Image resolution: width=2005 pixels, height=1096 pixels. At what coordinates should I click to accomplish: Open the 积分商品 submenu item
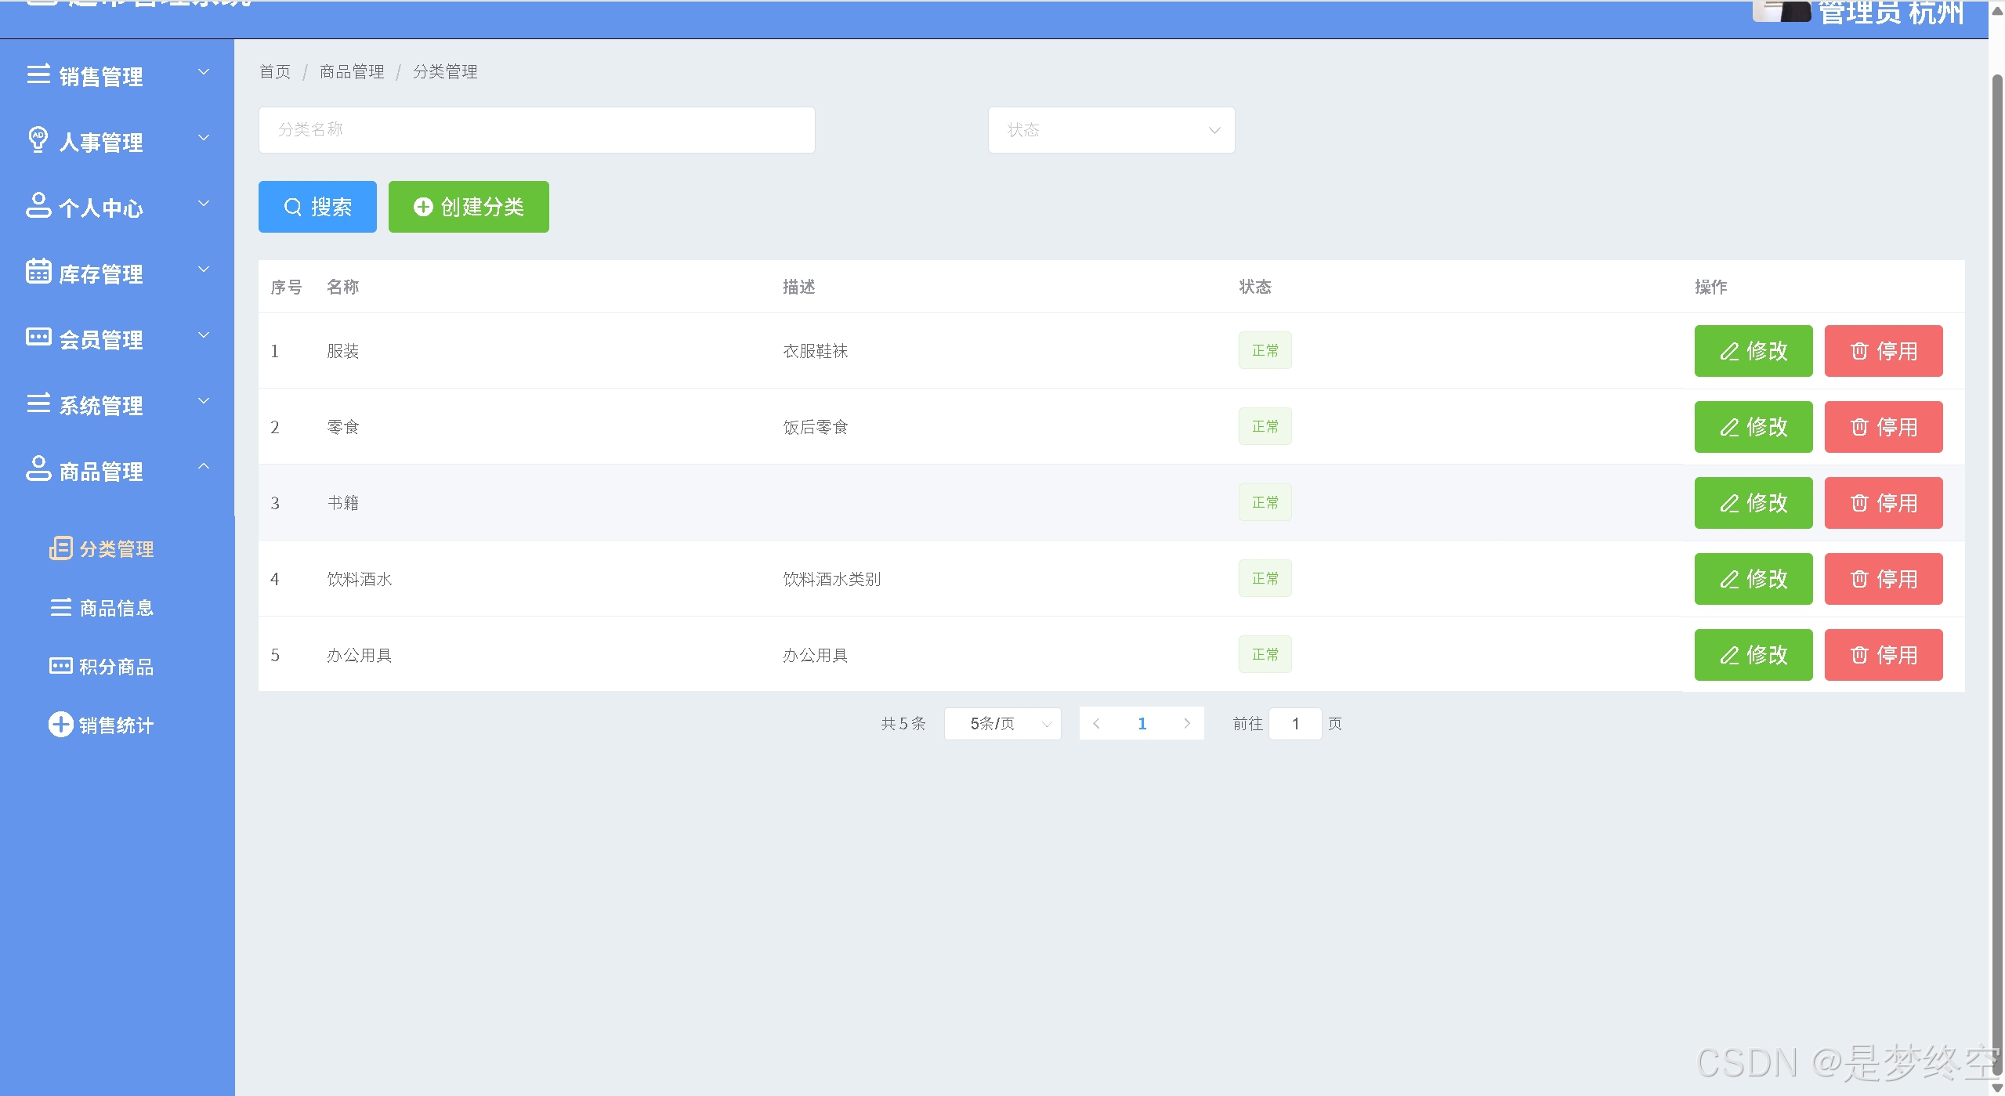click(116, 667)
